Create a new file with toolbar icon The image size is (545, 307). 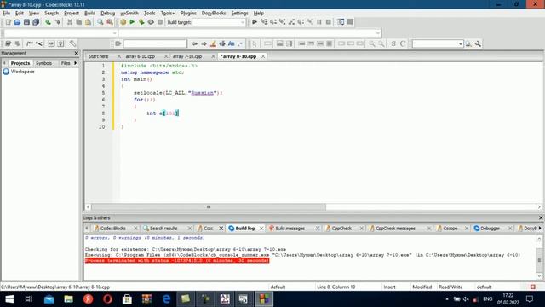pyautogui.click(x=8, y=22)
